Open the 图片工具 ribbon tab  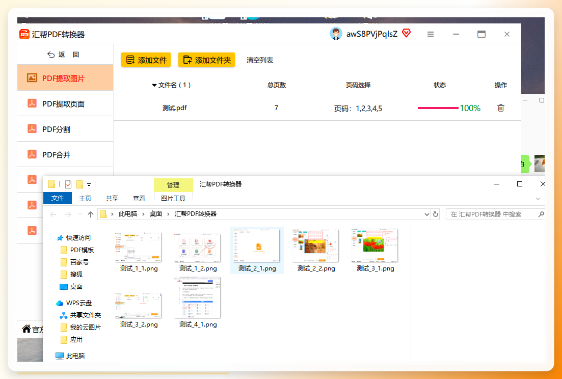pos(173,199)
